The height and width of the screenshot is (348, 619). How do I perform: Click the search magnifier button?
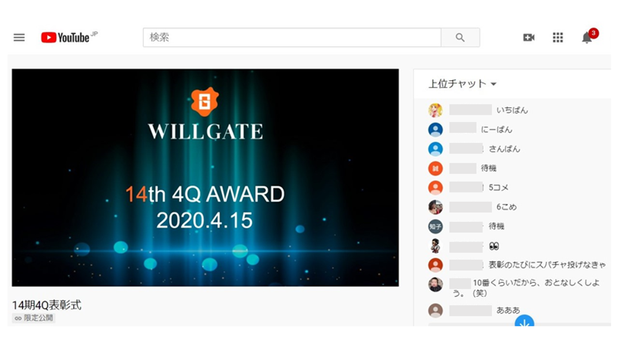460,37
